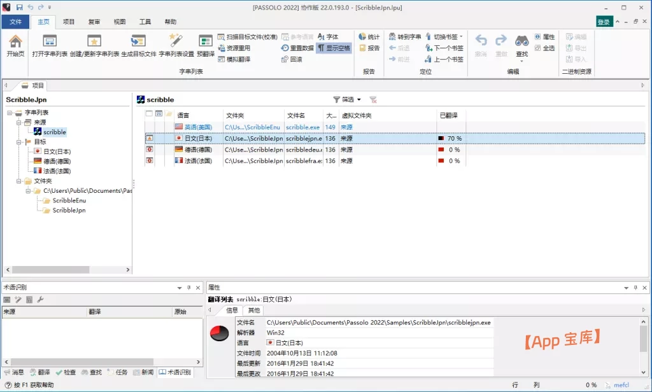Collapse the 目标 tree node

(19, 142)
